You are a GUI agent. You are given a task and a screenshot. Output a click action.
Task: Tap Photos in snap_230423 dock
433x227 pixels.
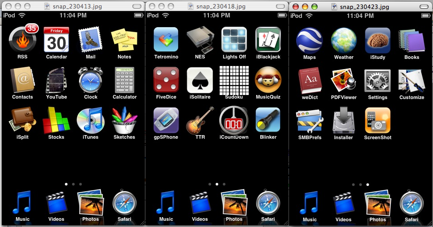(x=378, y=203)
